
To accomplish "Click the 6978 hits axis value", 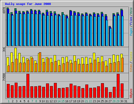I will [x=4, y=10].
